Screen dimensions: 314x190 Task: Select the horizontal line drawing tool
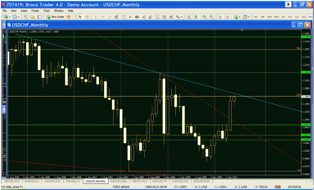102,17
